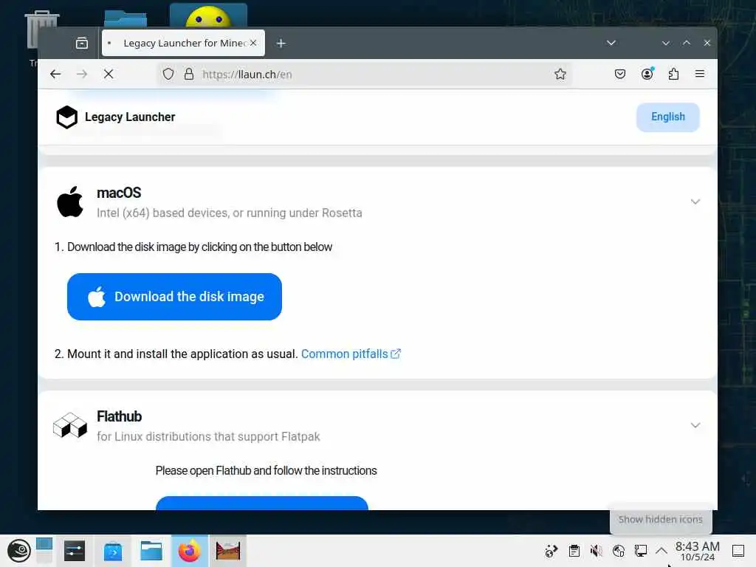
Task: Open the Firefox account icon
Action: pos(647,75)
